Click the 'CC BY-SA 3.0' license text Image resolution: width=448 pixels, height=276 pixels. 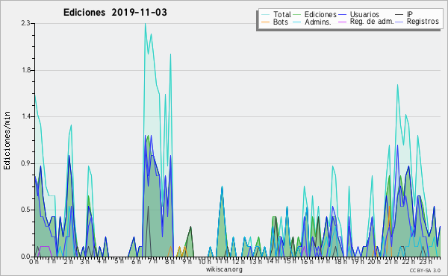(x=425, y=271)
